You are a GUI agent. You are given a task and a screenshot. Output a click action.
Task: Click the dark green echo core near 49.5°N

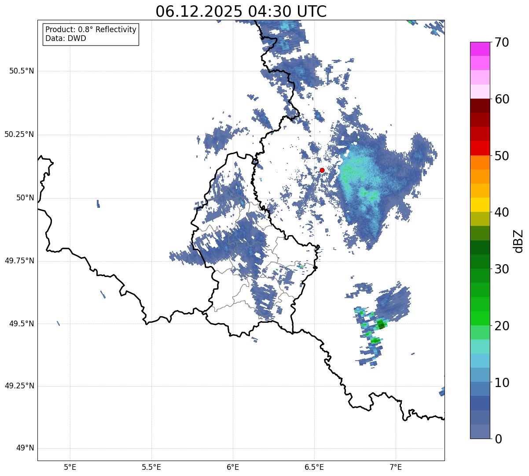point(381,325)
